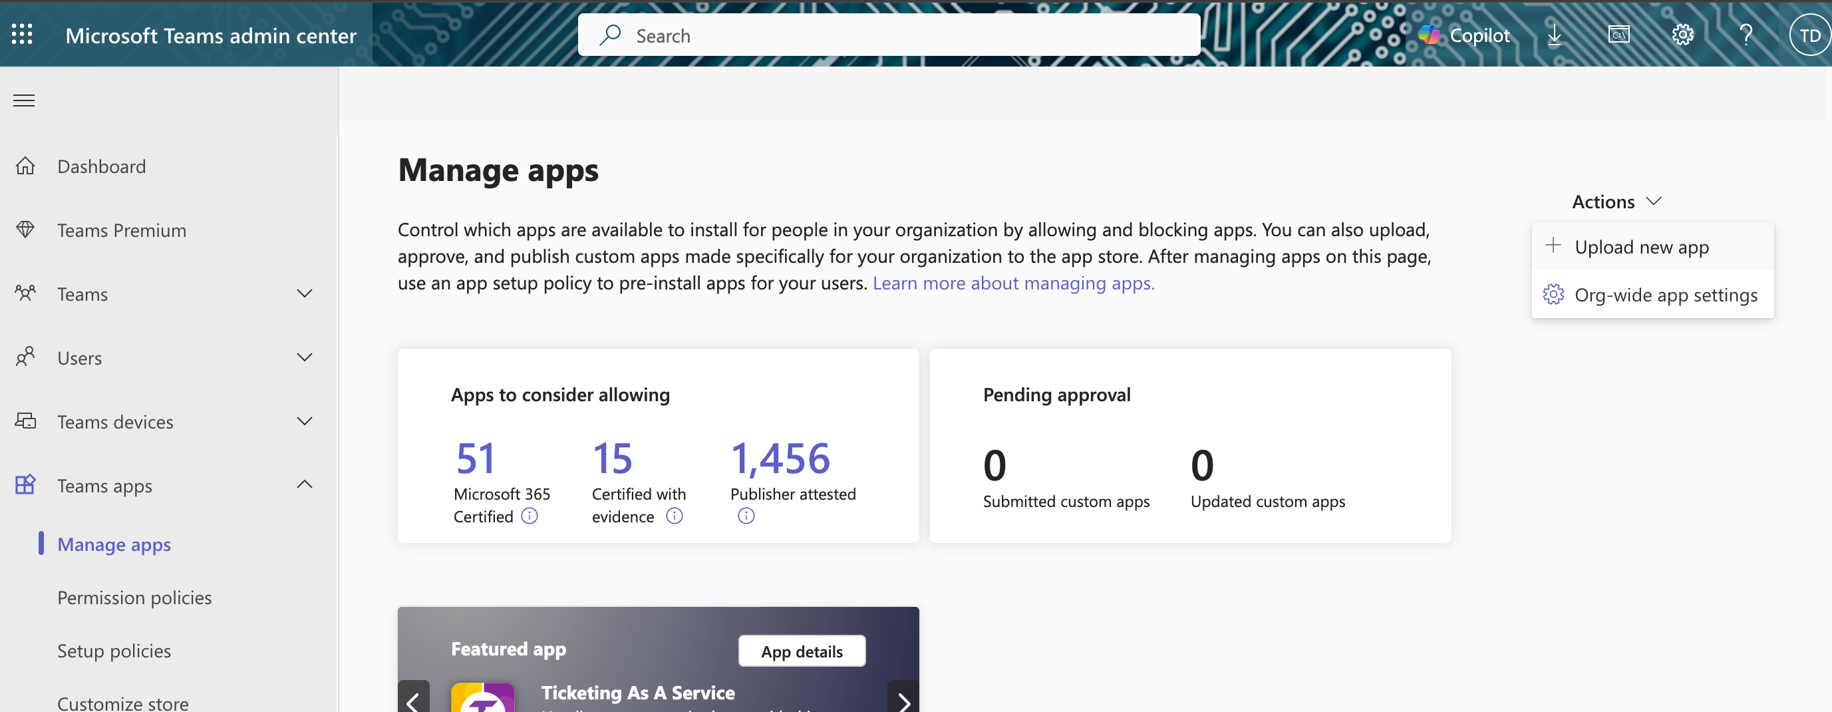
Task: Click the Ticketing As A Service app logo
Action: (x=482, y=698)
